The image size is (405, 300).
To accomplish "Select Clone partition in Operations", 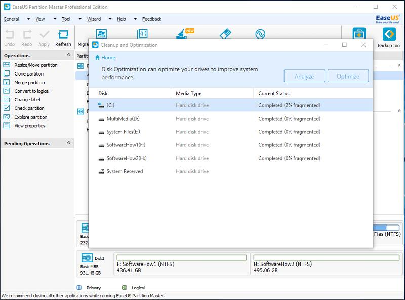I will tap(29, 74).
